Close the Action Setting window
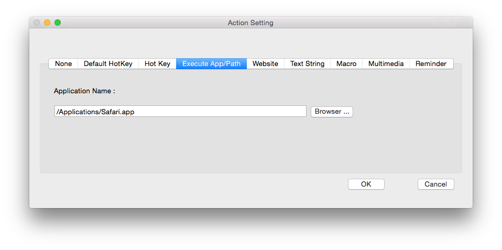This screenshot has width=502, height=250. (x=37, y=23)
